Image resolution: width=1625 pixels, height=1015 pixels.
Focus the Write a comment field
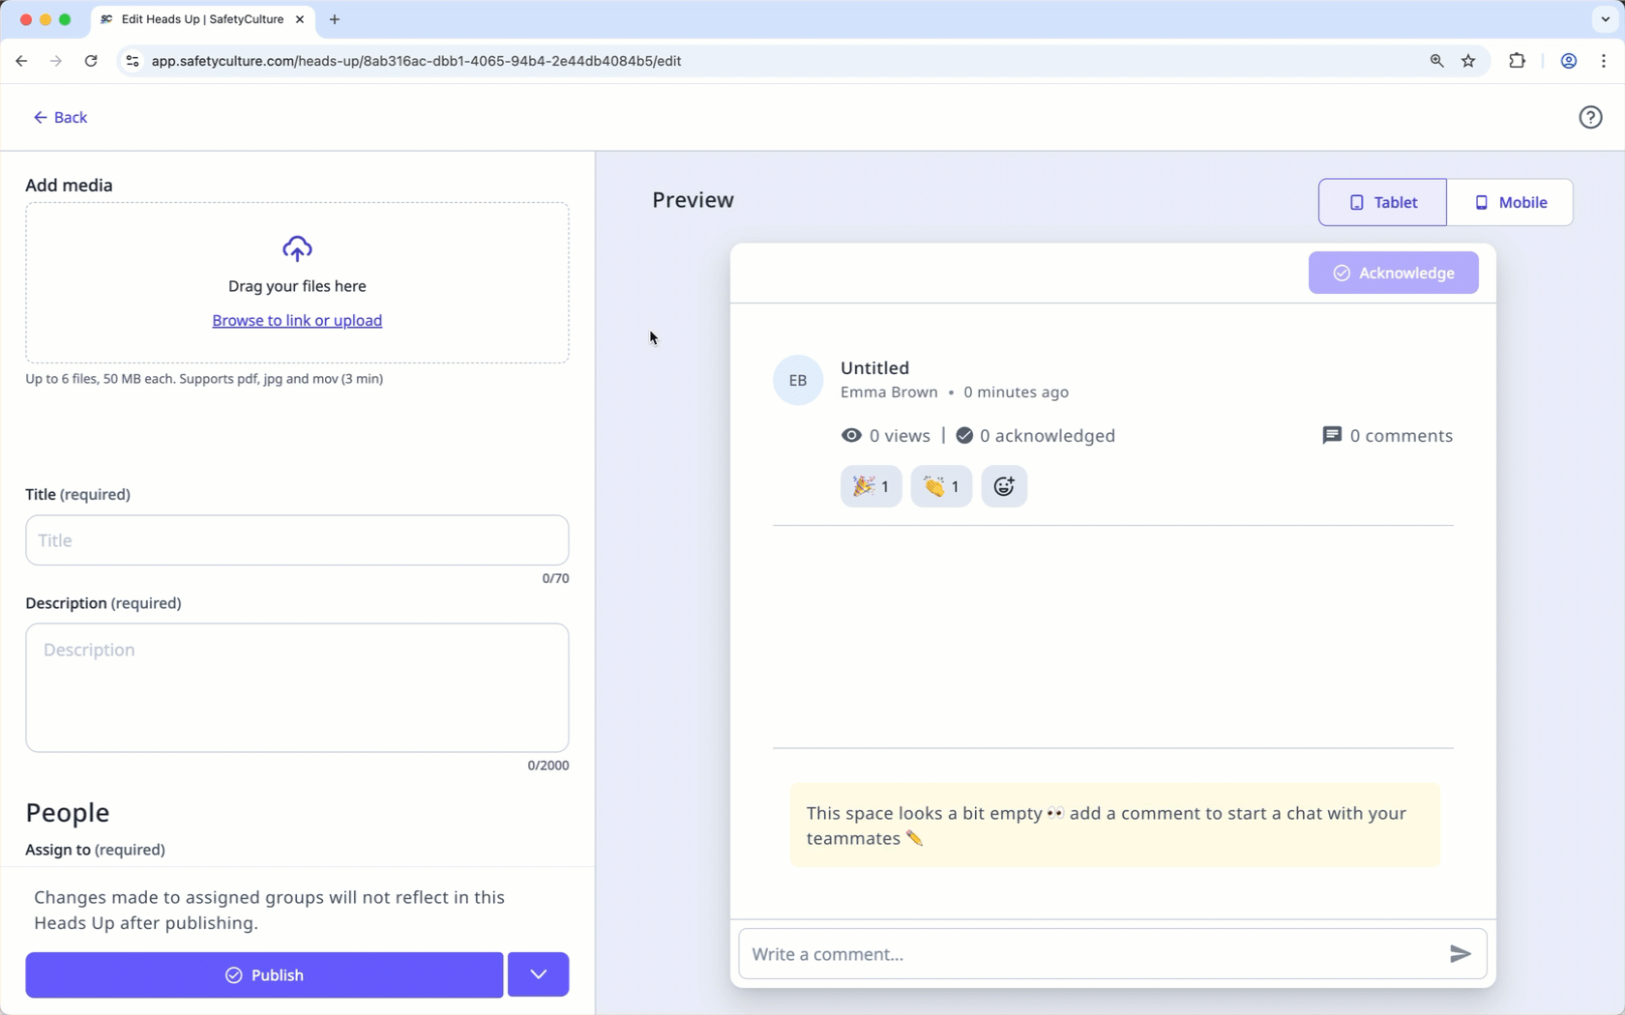coord(1093,954)
